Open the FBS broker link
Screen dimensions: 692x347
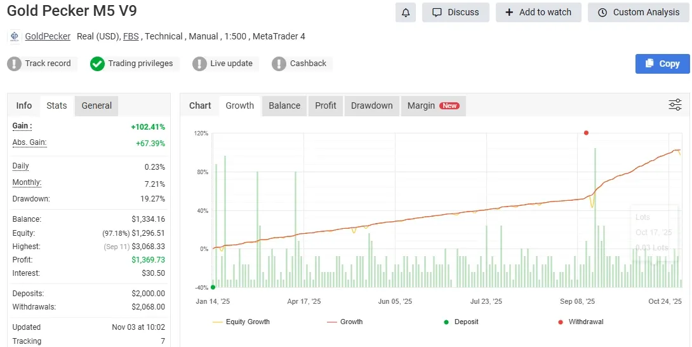[131, 36]
